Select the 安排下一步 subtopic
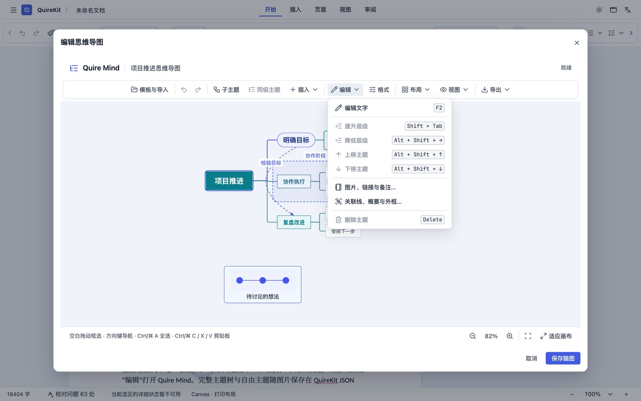The height and width of the screenshot is (401, 641). tap(343, 232)
